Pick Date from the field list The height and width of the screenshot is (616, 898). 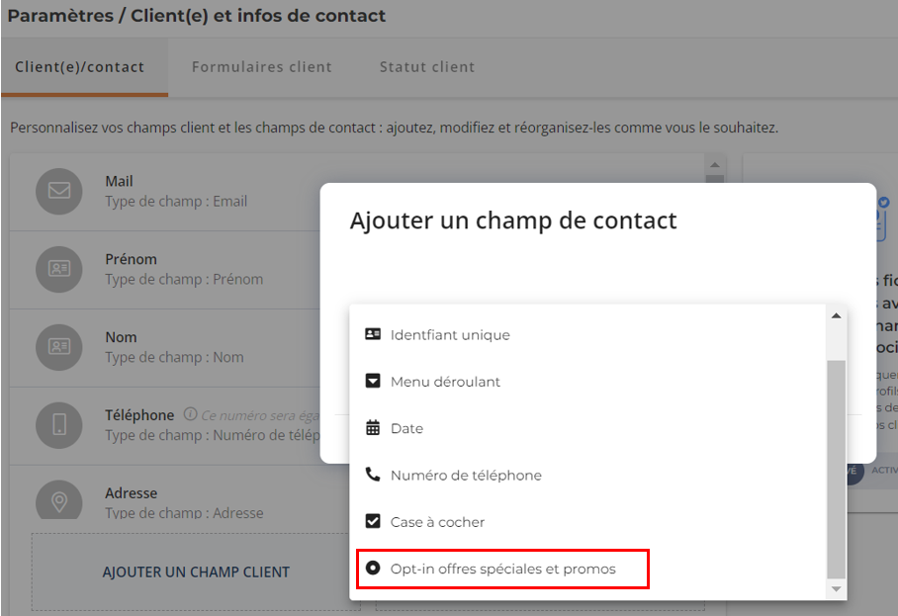point(587,428)
